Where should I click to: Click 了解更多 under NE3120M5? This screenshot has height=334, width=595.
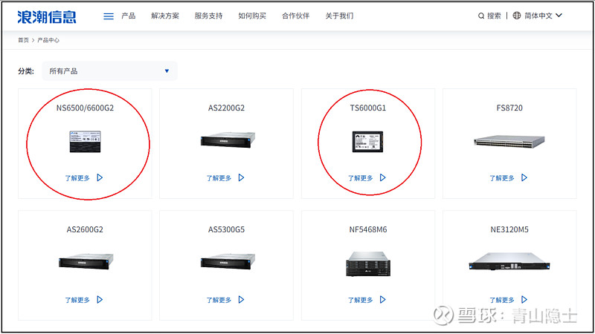(x=501, y=300)
